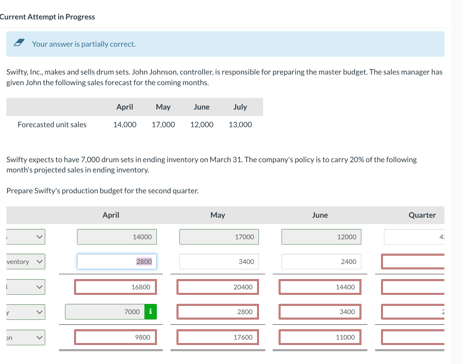The width and height of the screenshot is (462, 364).
Task: Click the Quarter first-row input field
Action: [x=414, y=237]
